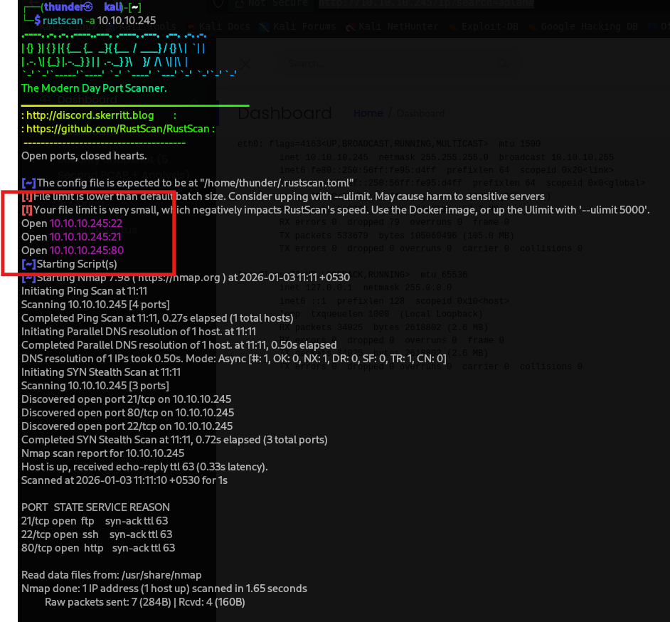Click 'Initiating Parallel DNS resolution' line
This screenshot has height=622, width=670.
[x=139, y=332]
